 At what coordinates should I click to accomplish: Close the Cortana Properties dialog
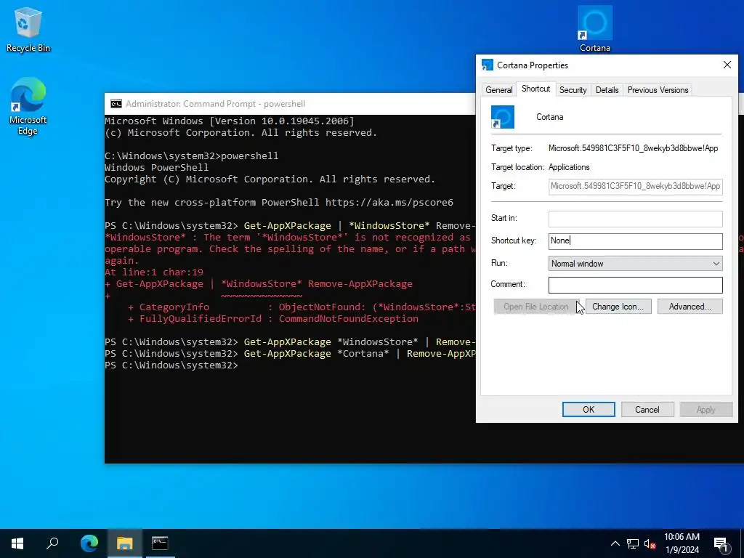(727, 65)
